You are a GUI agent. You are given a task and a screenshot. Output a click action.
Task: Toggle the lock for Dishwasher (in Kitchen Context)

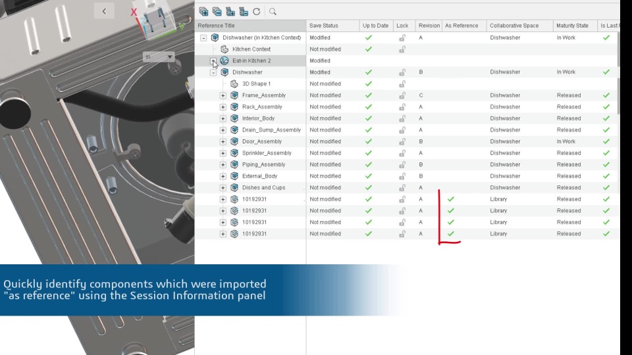coord(402,38)
